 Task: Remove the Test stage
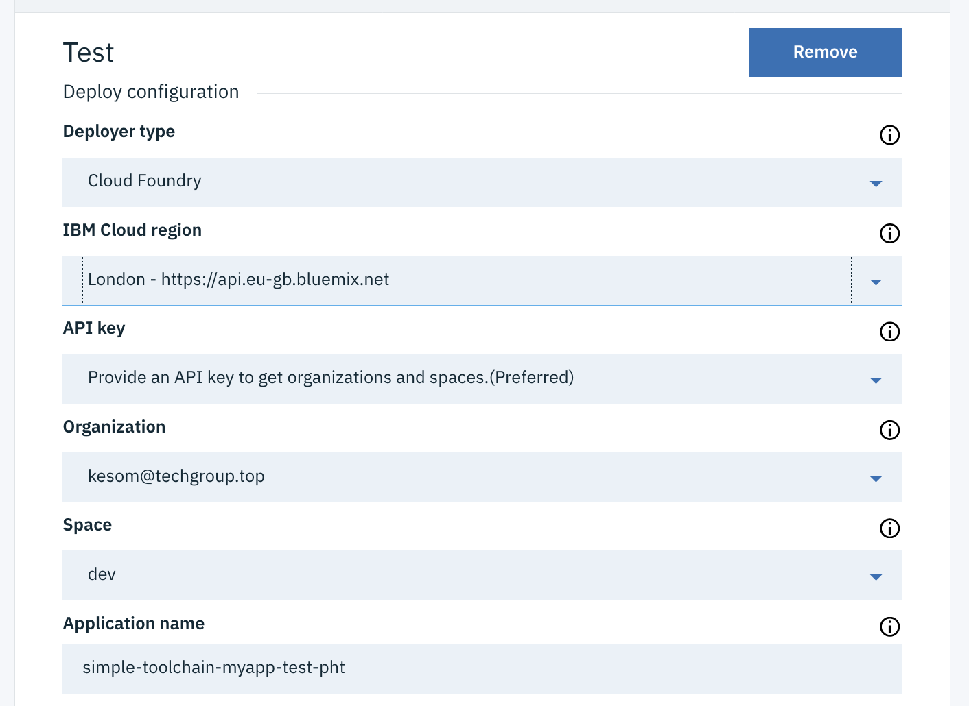pyautogui.click(x=825, y=53)
